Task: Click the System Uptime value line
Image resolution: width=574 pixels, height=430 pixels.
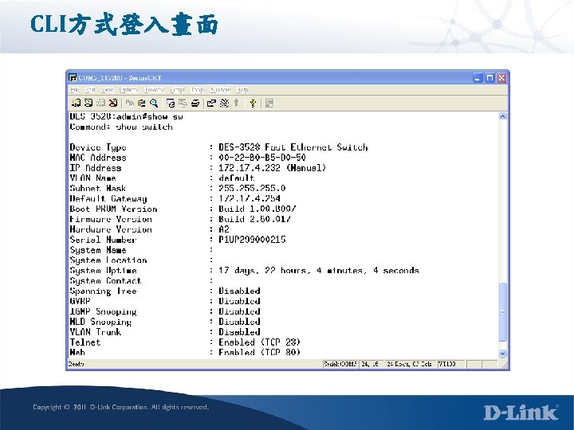Action: tap(319, 271)
